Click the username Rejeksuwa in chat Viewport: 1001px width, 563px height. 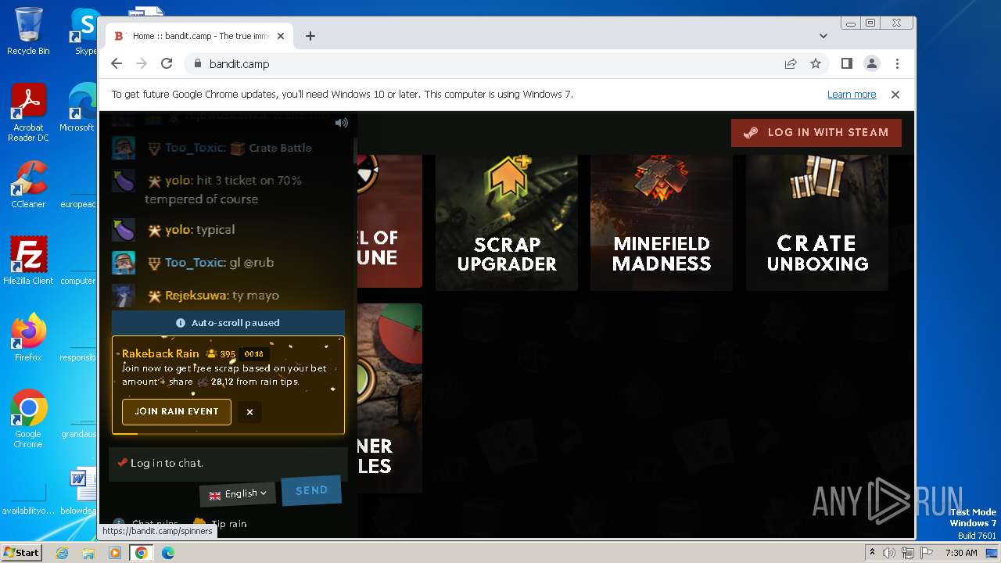pos(196,296)
